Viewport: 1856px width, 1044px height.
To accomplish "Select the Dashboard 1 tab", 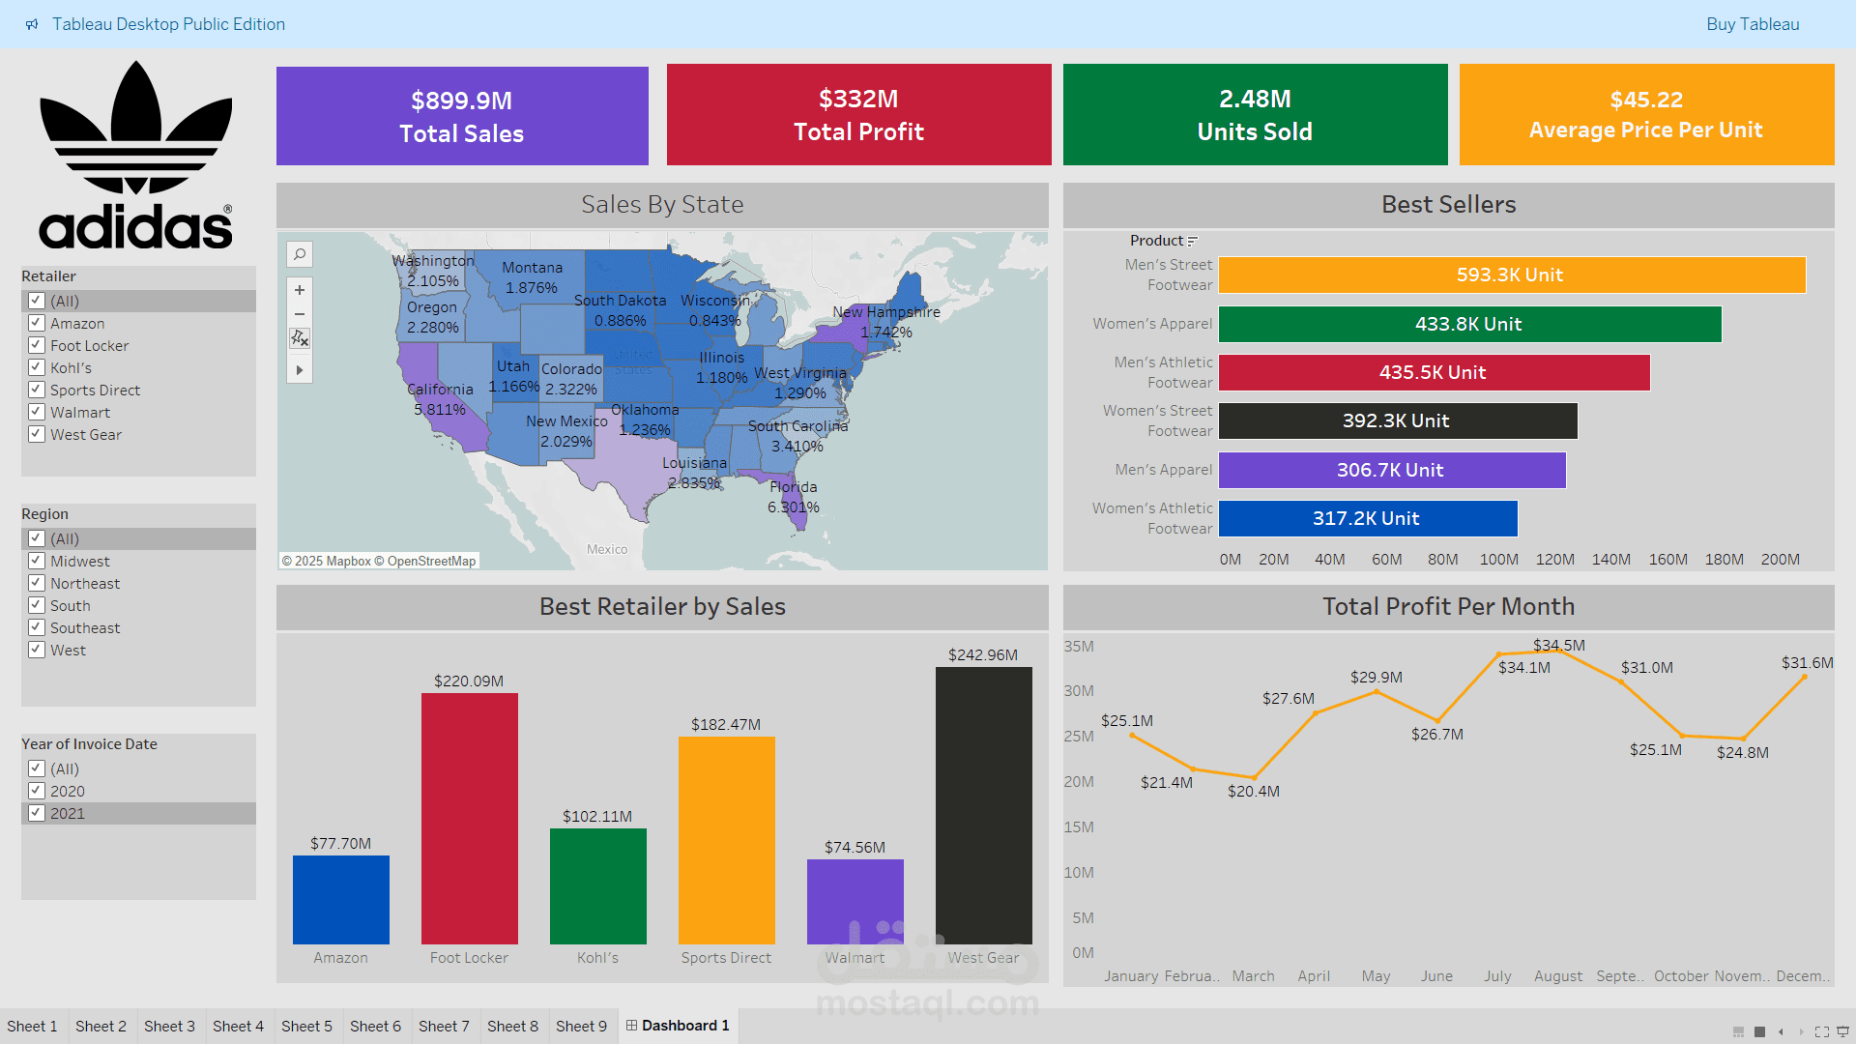I will click(x=678, y=1026).
